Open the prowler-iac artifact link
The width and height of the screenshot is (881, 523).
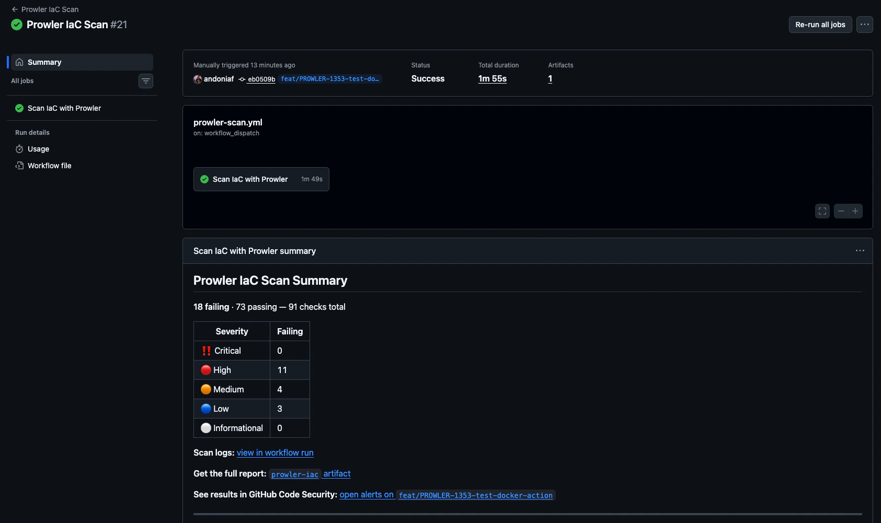pyautogui.click(x=294, y=474)
